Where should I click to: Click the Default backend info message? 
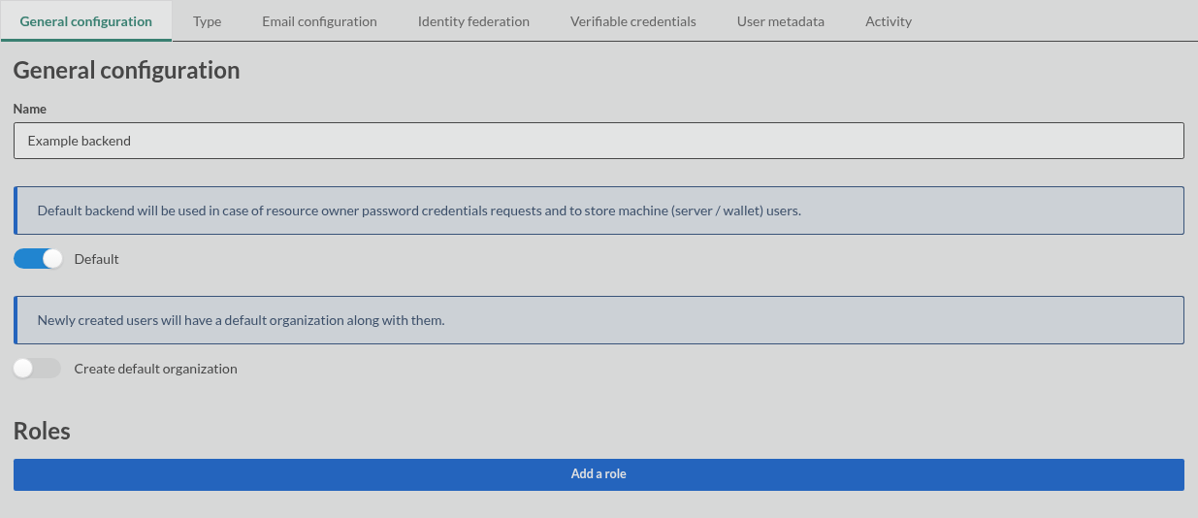click(599, 210)
